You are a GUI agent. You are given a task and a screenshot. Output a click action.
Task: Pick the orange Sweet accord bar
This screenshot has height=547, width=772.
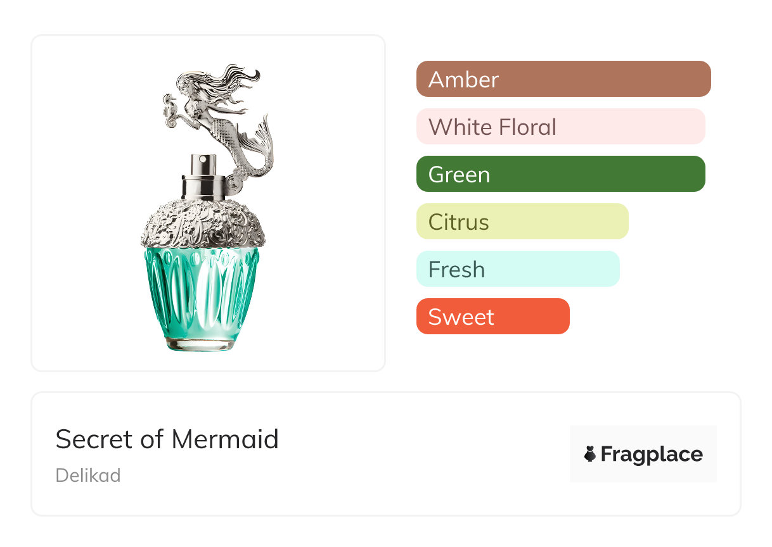(492, 317)
